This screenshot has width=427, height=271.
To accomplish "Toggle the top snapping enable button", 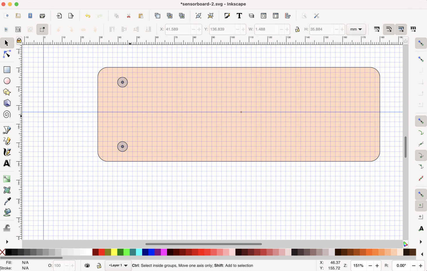I will pyautogui.click(x=421, y=43).
